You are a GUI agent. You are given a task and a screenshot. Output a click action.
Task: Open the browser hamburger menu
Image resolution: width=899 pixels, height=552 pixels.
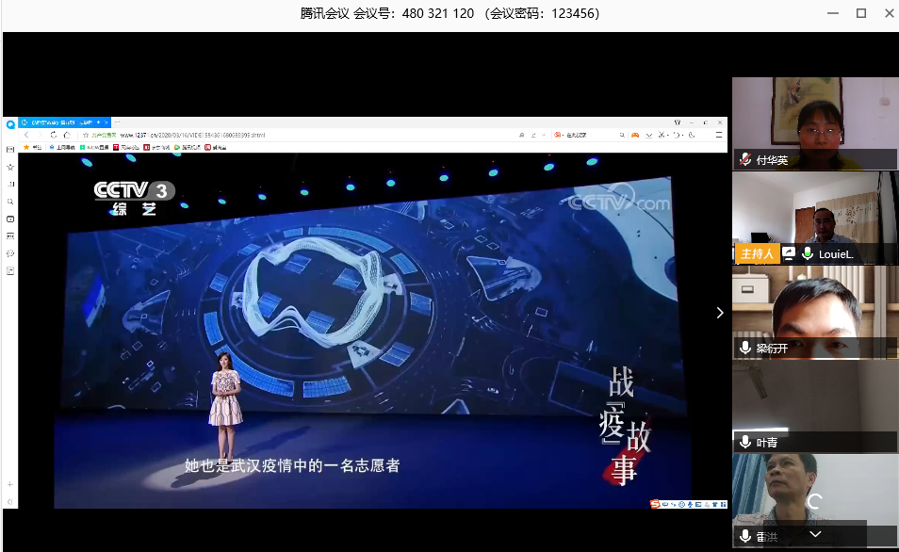pyautogui.click(x=717, y=135)
